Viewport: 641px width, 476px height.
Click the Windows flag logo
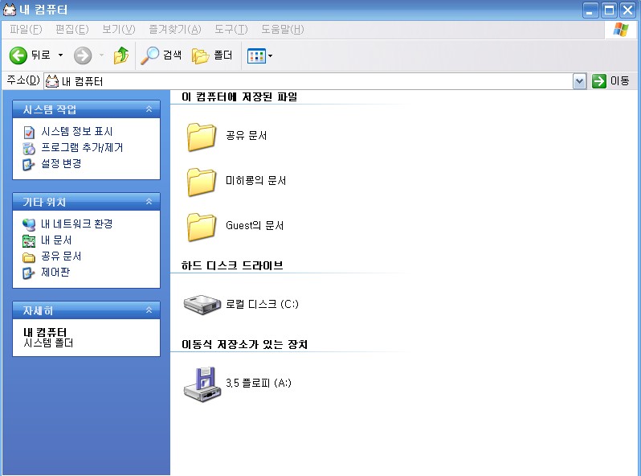pos(621,30)
